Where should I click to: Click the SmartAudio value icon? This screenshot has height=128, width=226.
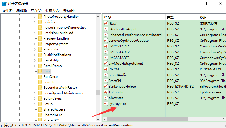point(106,75)
